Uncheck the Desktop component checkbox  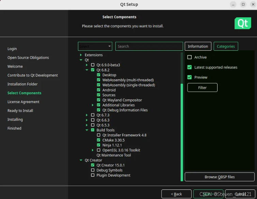tap(98, 75)
